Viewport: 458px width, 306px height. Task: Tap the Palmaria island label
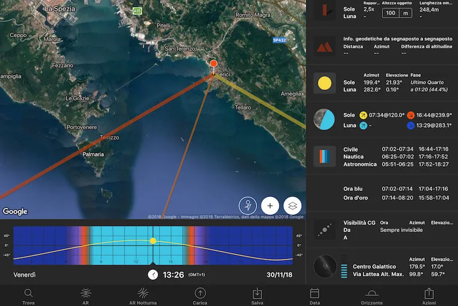click(93, 154)
